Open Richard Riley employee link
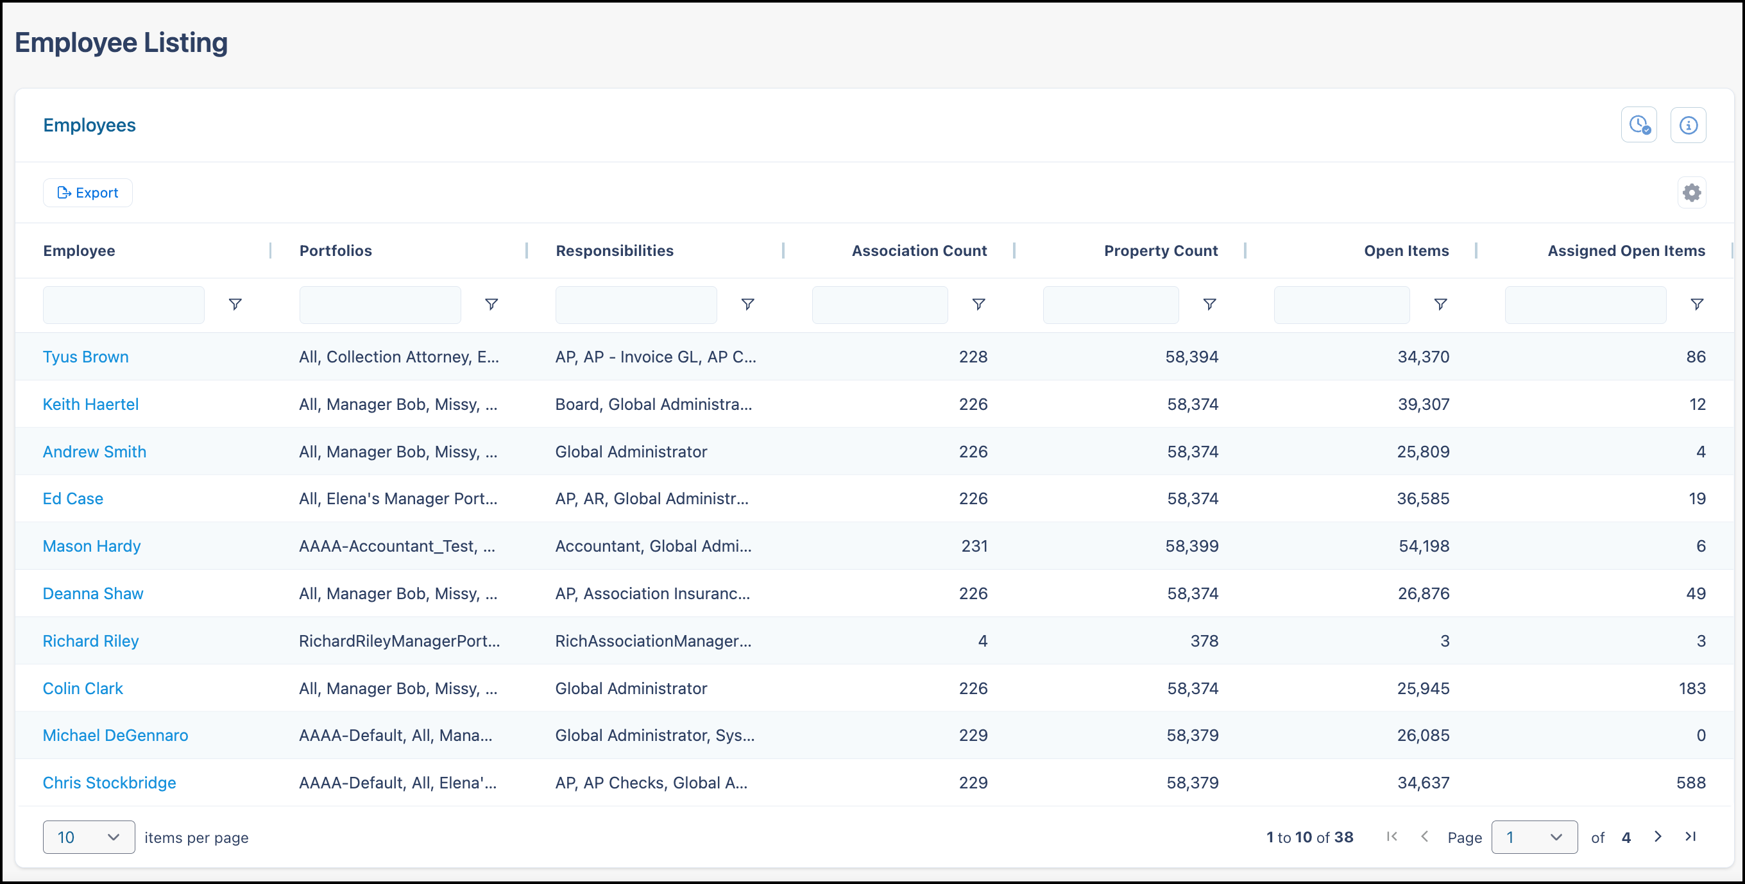Viewport: 1745px width, 884px height. [90, 641]
